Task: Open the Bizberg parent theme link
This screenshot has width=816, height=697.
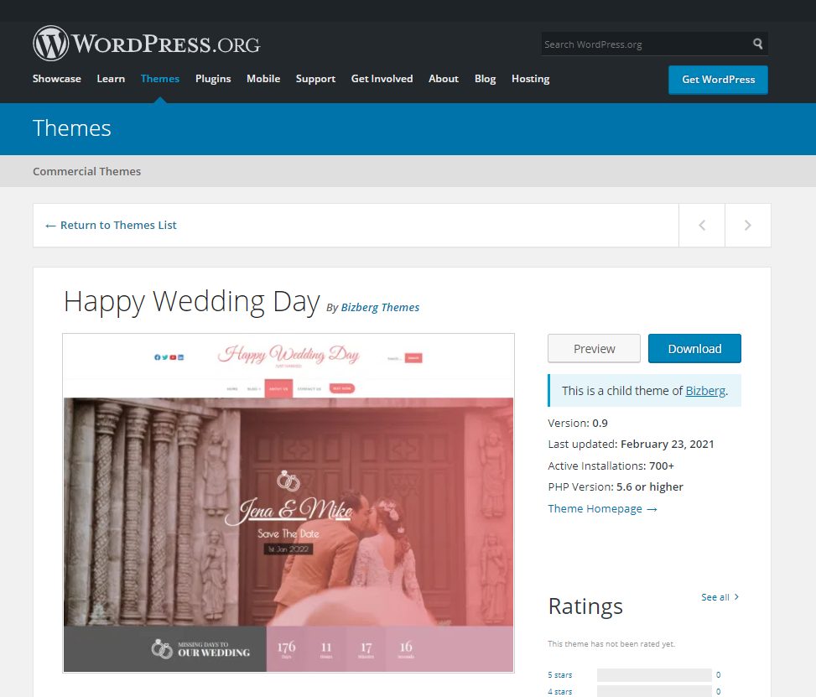Action: pos(705,391)
